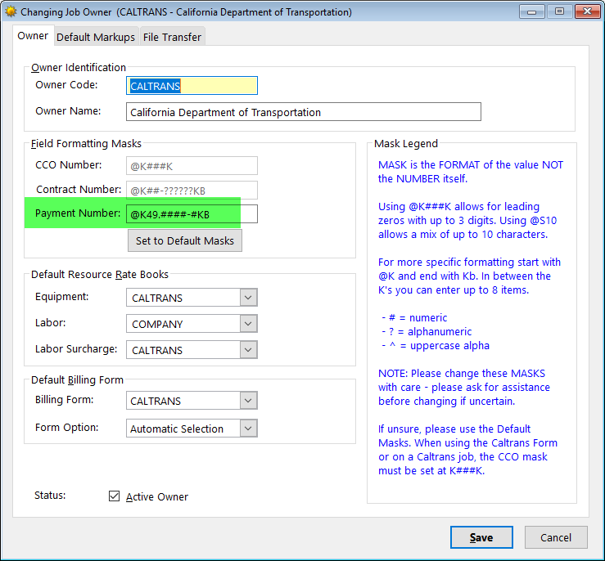The image size is (605, 561).
Task: Click the 'Payment Number:' label
Action: point(78,213)
